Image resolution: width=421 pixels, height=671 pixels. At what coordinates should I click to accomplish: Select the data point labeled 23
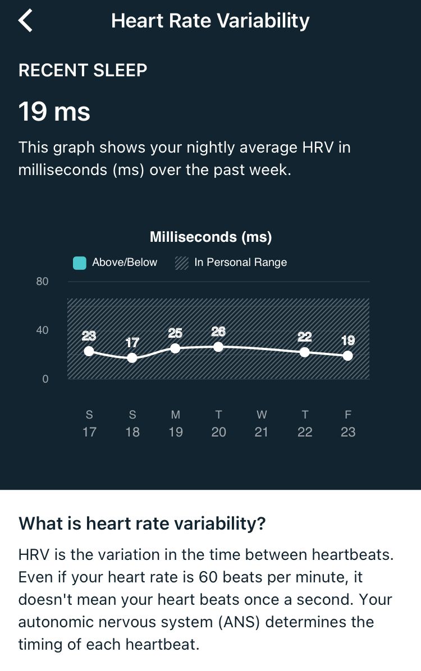[x=89, y=351]
